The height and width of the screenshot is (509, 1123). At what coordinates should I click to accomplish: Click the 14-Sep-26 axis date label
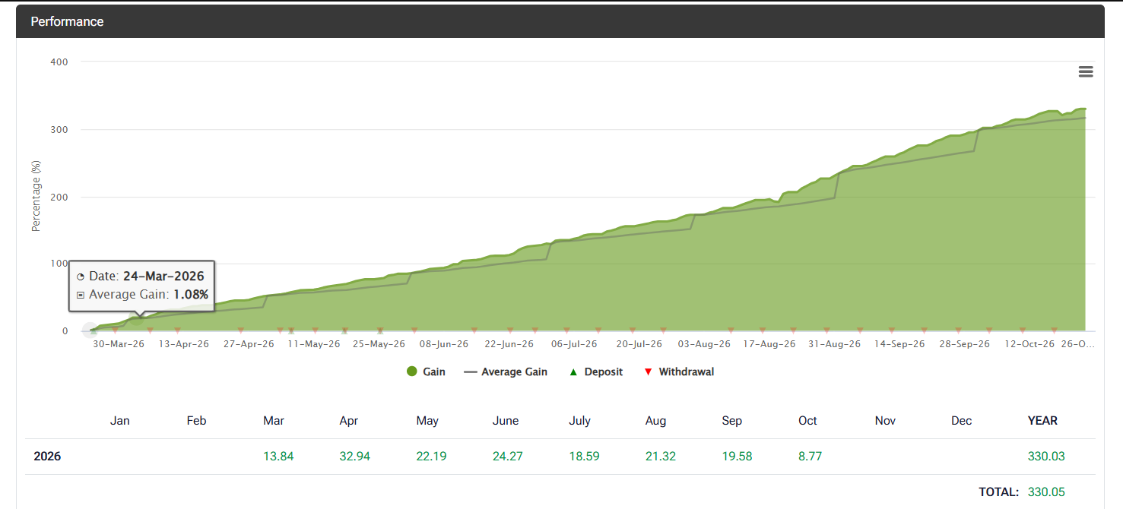click(899, 344)
